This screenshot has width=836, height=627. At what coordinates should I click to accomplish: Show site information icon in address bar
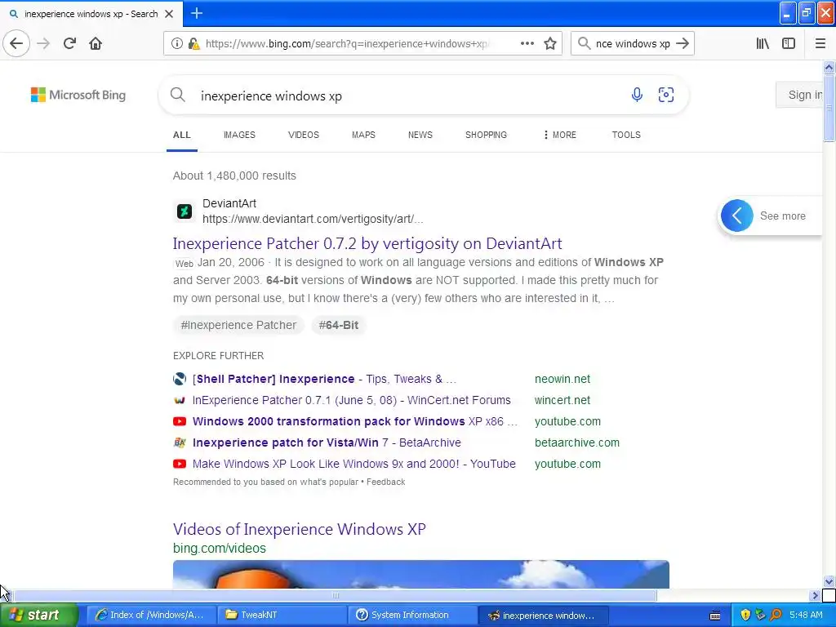(177, 44)
